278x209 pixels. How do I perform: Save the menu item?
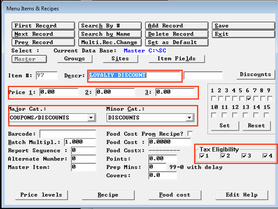click(x=243, y=26)
